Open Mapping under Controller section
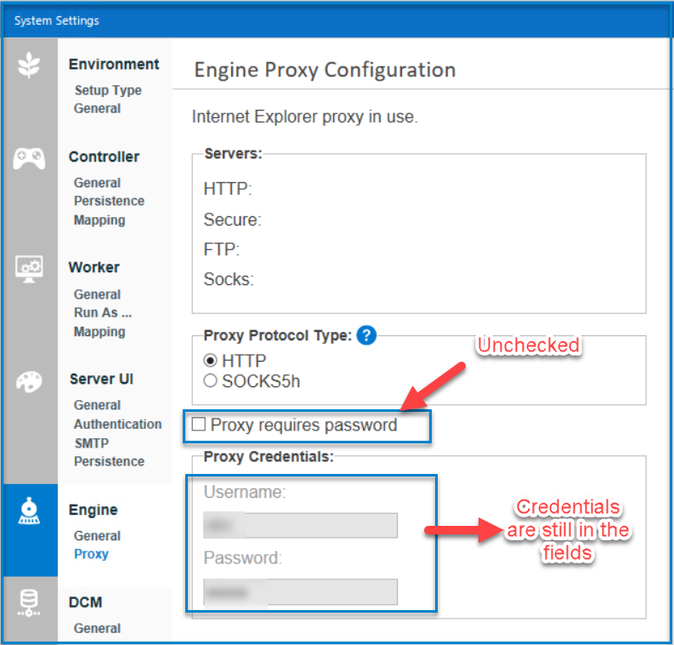674x645 pixels. tap(99, 220)
